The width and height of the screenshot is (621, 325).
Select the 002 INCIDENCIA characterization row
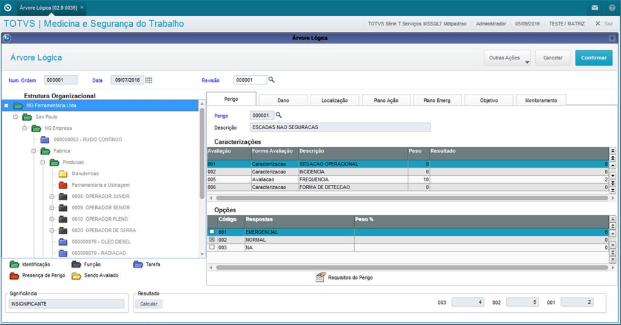[x=408, y=172]
